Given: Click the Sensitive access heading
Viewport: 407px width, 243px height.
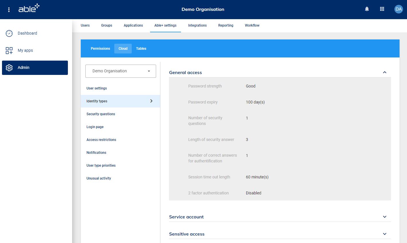Looking at the screenshot, I should [187, 234].
